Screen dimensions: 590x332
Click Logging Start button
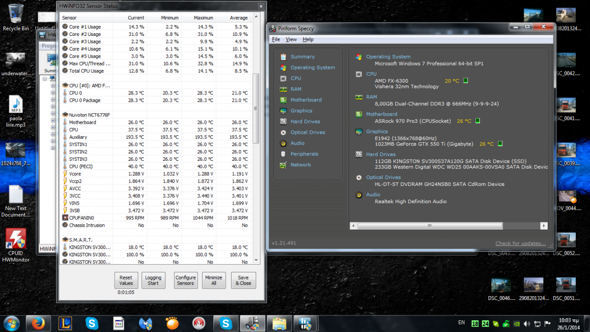153,280
